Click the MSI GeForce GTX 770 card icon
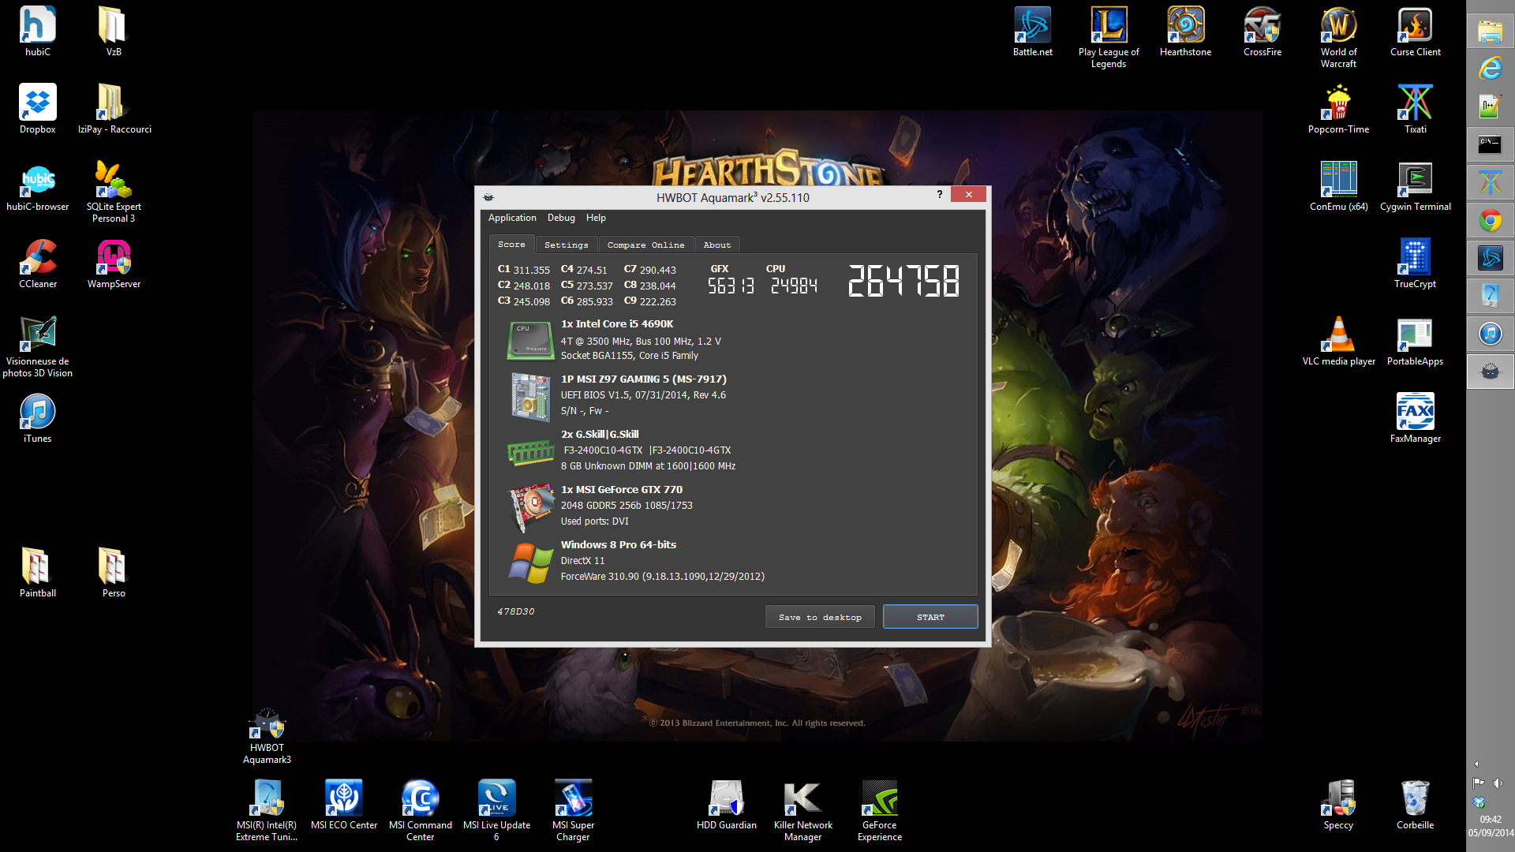The image size is (1515, 852). (532, 507)
